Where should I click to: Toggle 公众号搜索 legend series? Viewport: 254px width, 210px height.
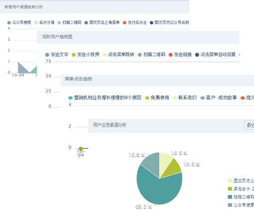coord(19,22)
